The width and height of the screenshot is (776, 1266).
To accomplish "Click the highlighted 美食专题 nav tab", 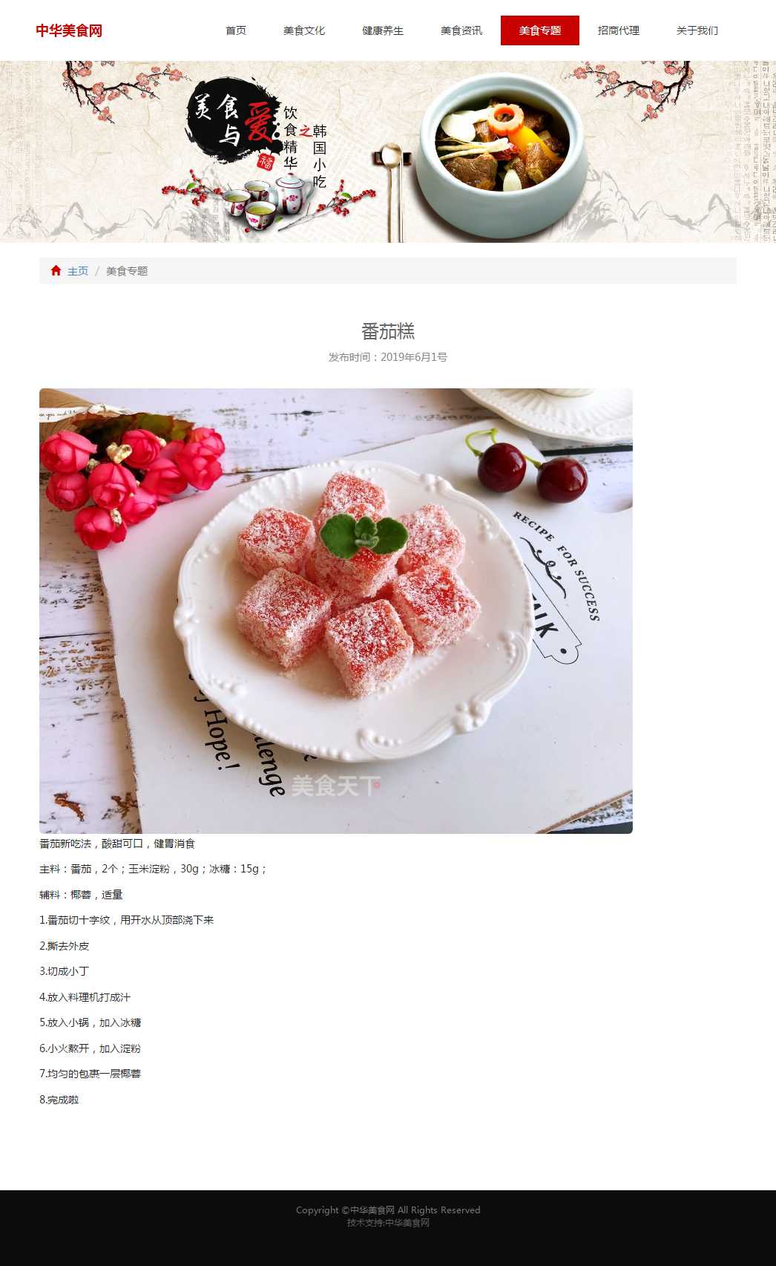I will [540, 30].
